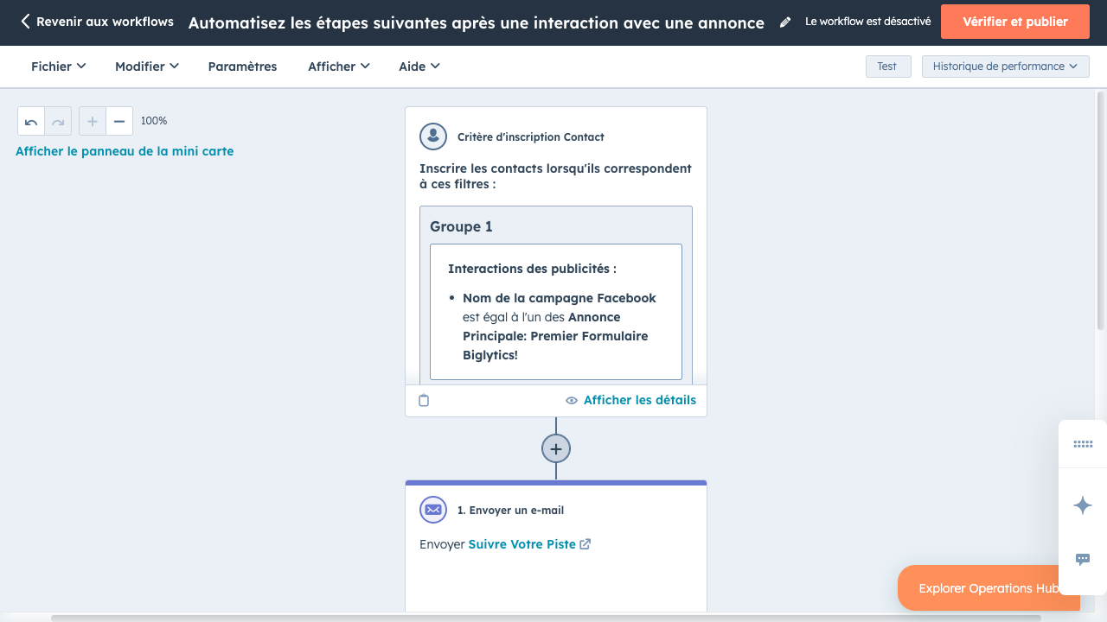This screenshot has height=622, width=1107.
Task: Open the sparkle AI assistant icon
Action: pos(1083,506)
